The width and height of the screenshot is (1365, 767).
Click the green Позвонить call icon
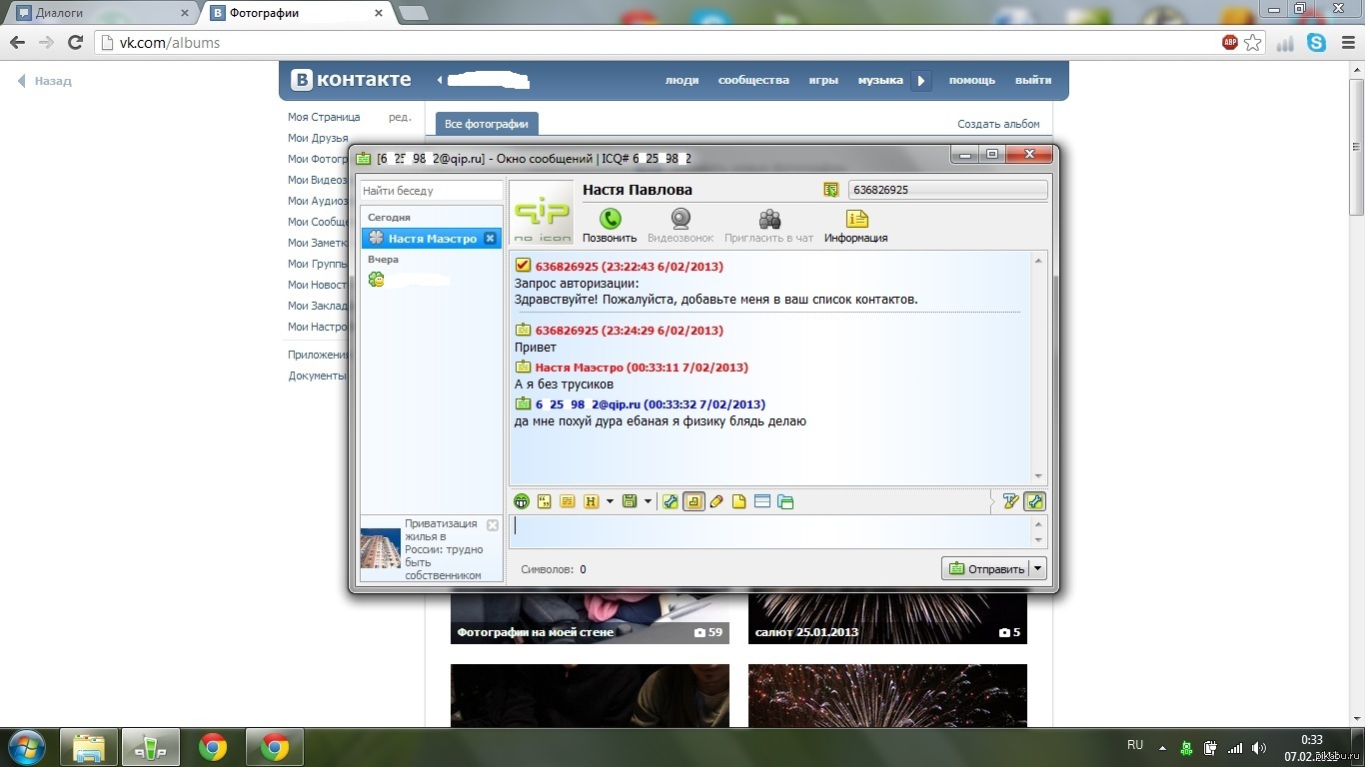(x=610, y=220)
